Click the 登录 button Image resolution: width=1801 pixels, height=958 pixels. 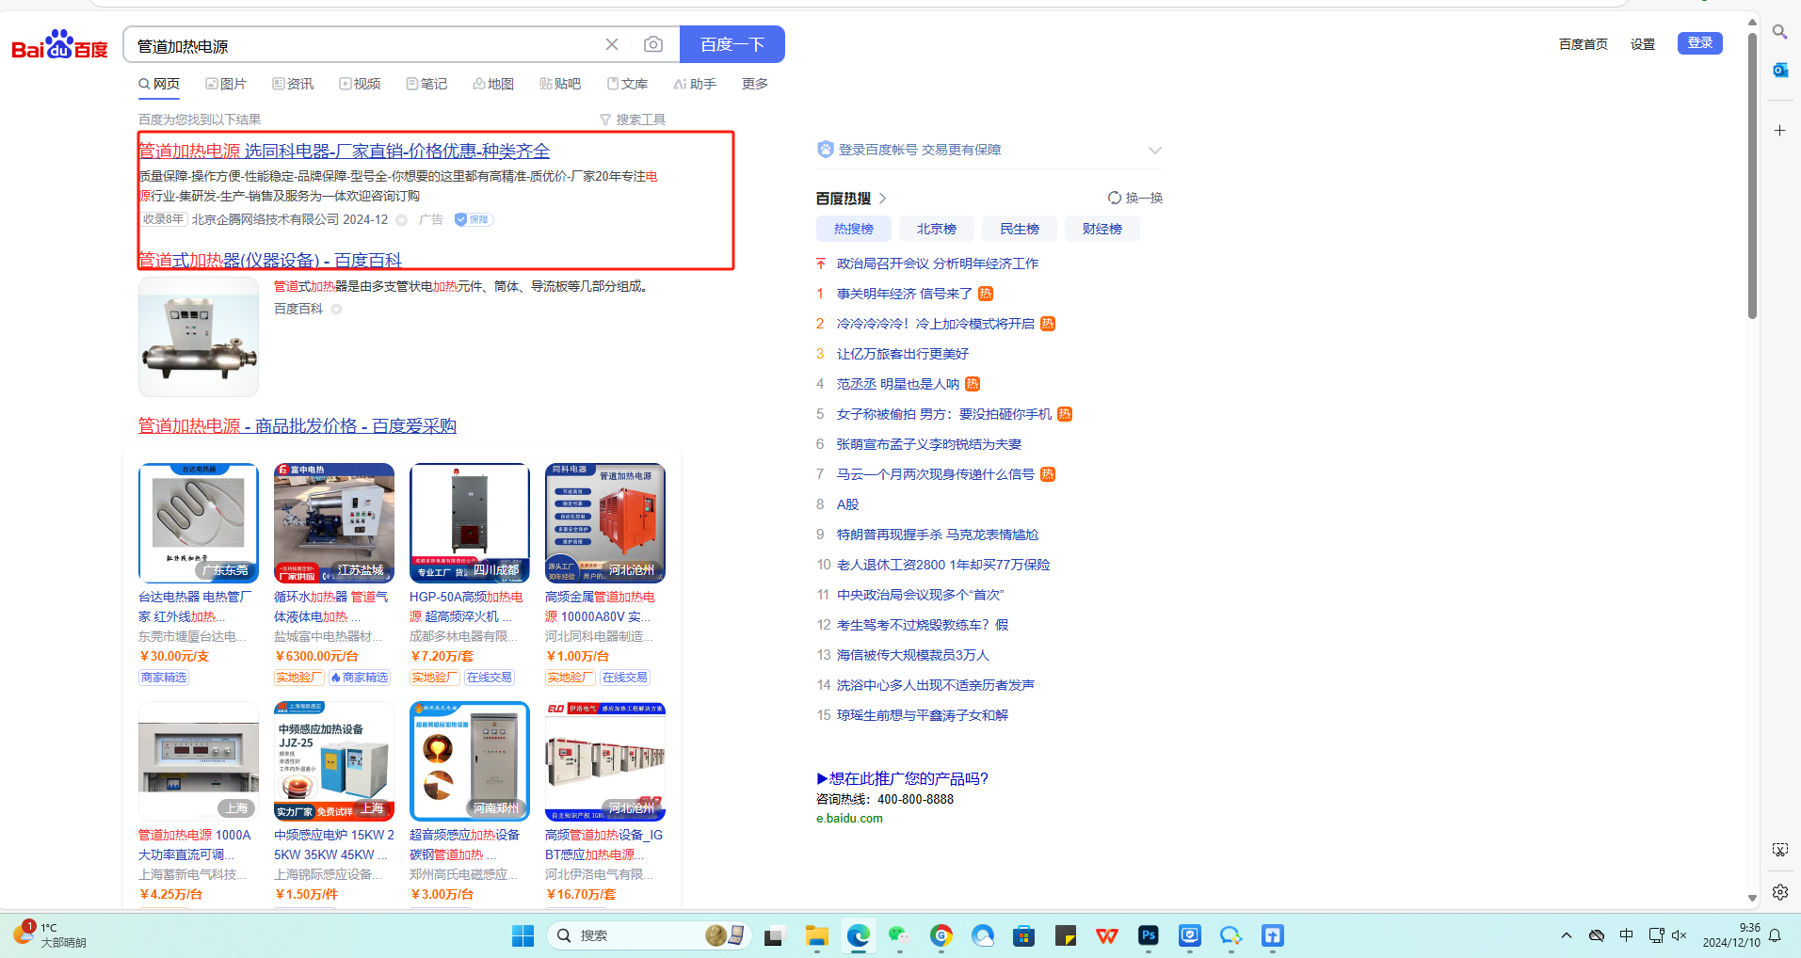click(x=1700, y=43)
